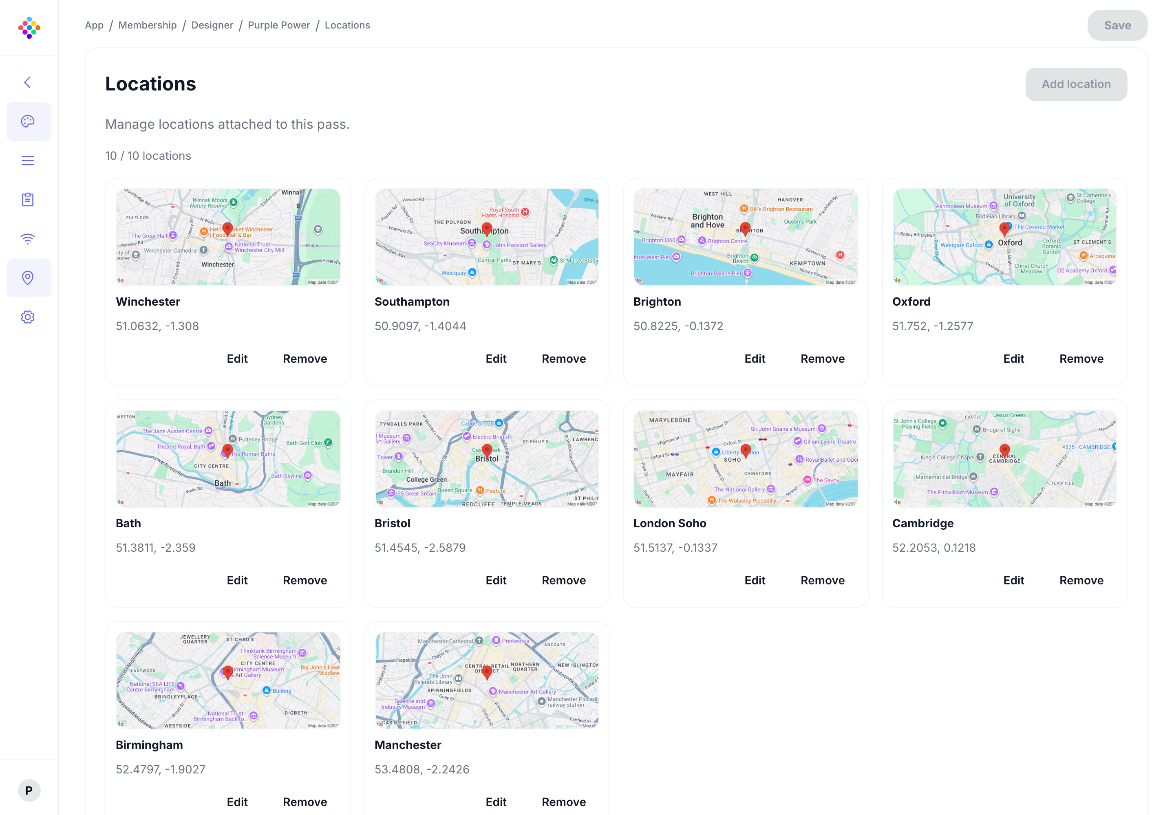The height and width of the screenshot is (815, 1174).
Task: Edit the Bath location
Action: pos(237,580)
